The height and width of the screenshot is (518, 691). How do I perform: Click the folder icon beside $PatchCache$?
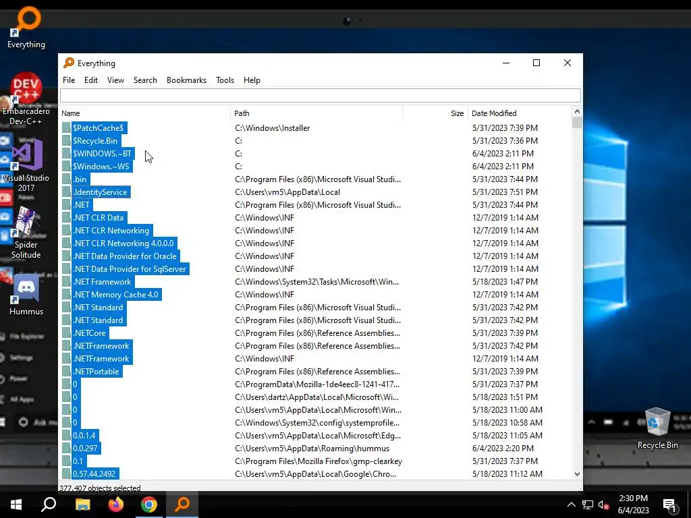(x=66, y=128)
